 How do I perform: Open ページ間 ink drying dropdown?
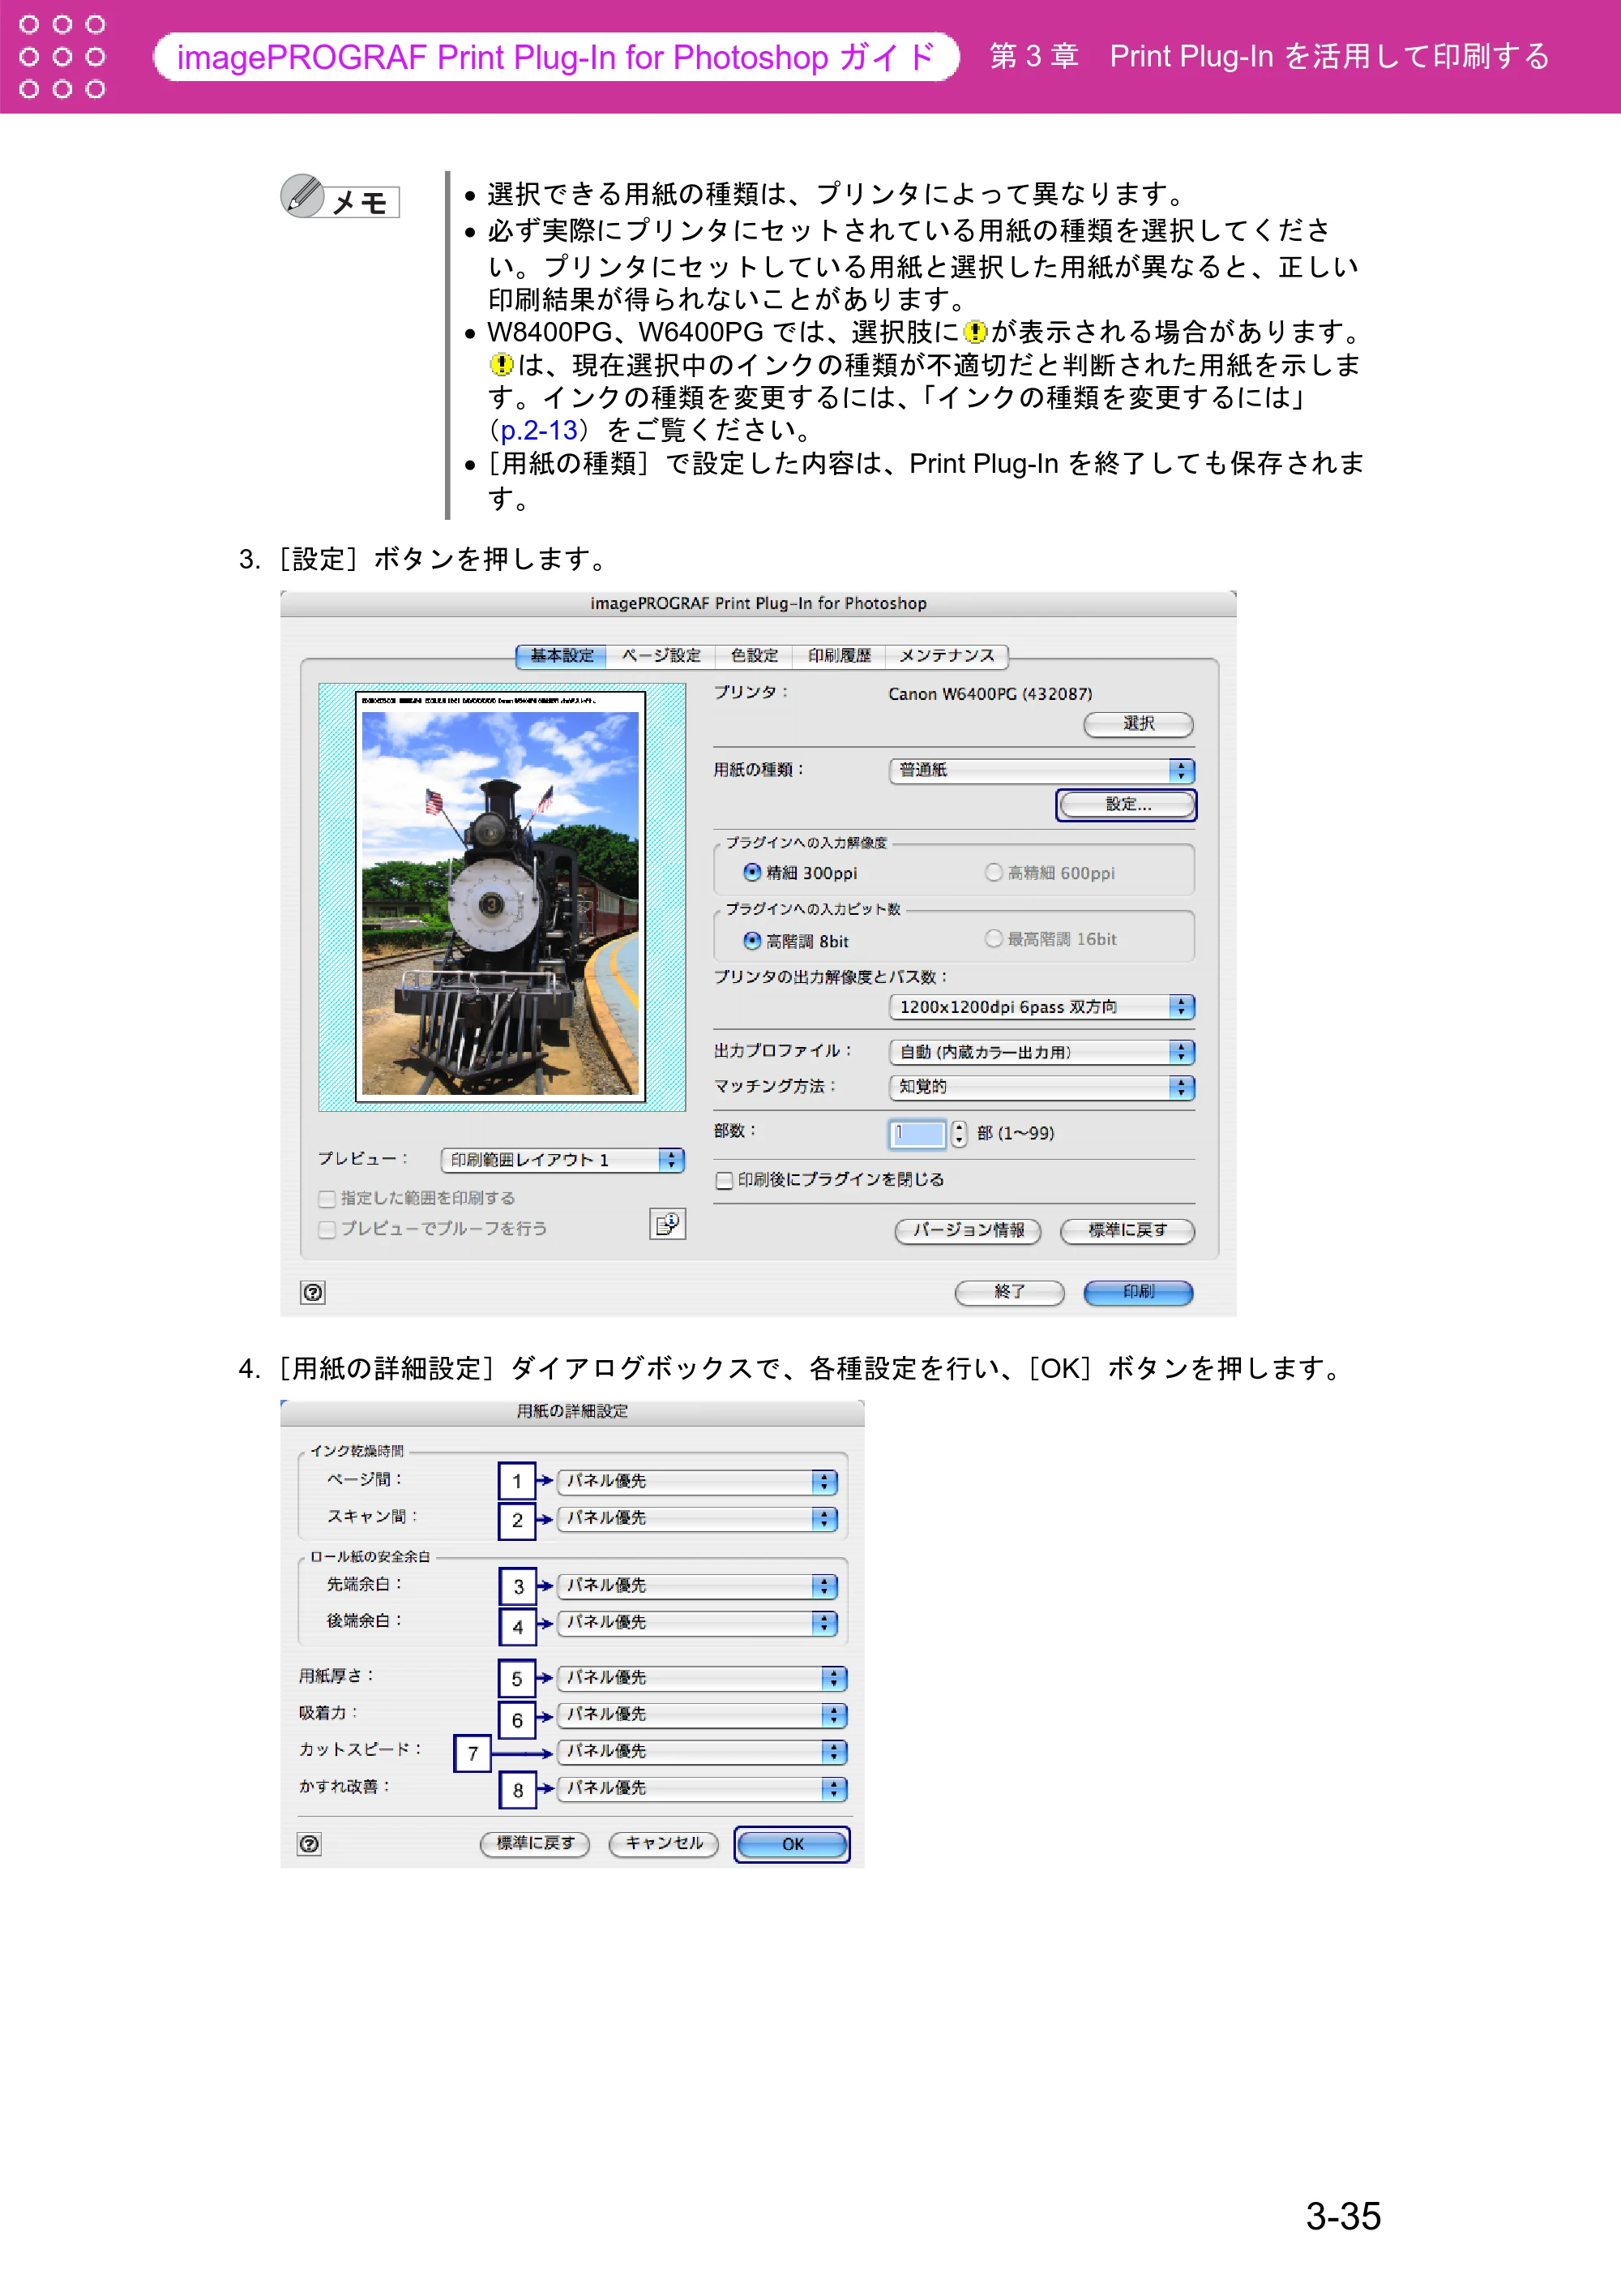tap(696, 1481)
